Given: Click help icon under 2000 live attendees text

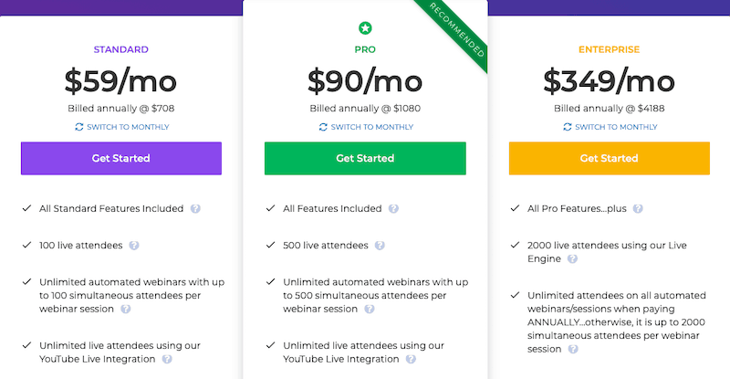Looking at the screenshot, I should 572,259.
